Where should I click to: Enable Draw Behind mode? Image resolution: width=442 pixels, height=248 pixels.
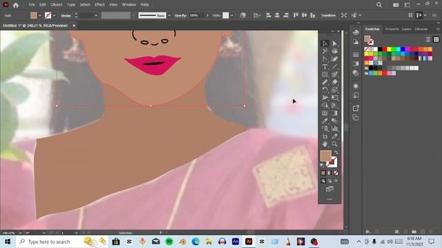(329, 180)
